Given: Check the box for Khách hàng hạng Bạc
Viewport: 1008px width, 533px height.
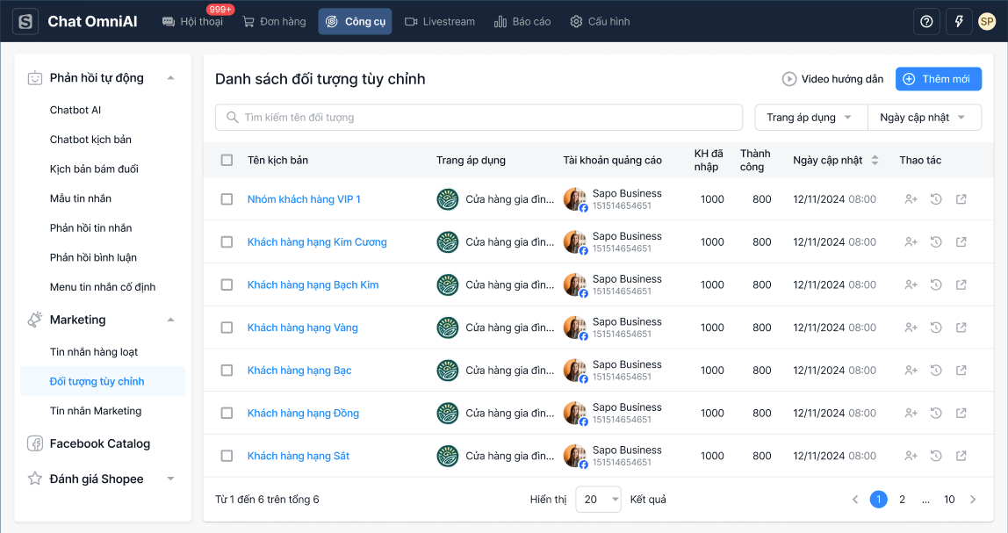Looking at the screenshot, I should coord(227,371).
